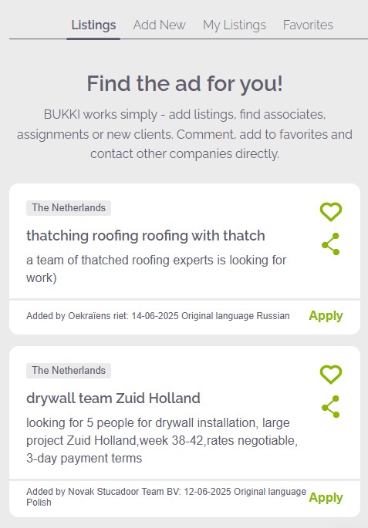
Task: Apply to the thatching roofing listing
Action: point(326,315)
